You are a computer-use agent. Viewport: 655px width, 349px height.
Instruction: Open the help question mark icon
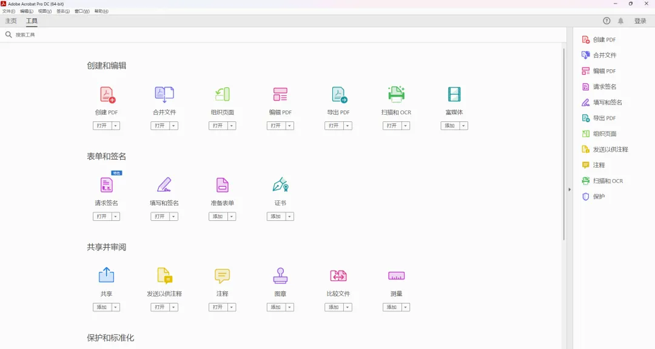click(x=606, y=21)
